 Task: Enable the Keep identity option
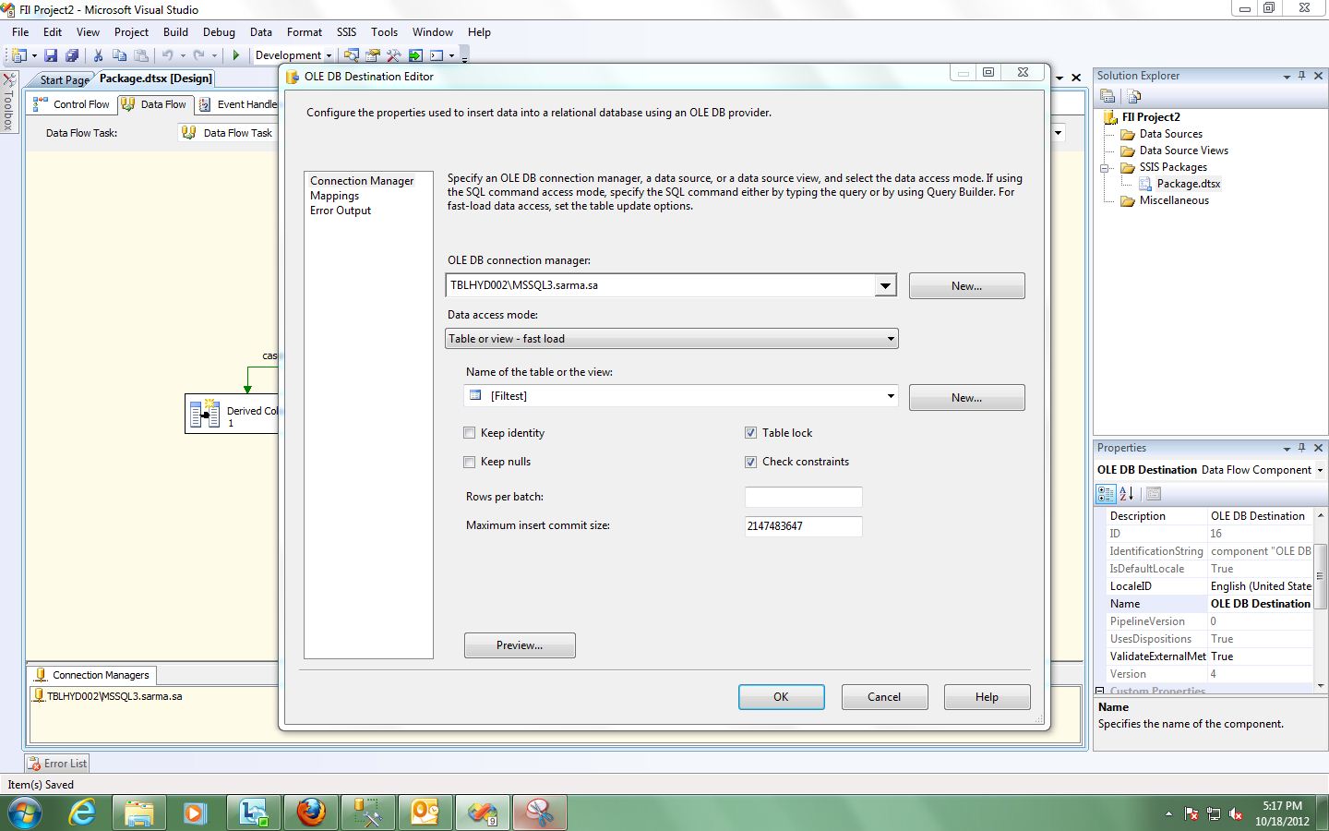(470, 432)
